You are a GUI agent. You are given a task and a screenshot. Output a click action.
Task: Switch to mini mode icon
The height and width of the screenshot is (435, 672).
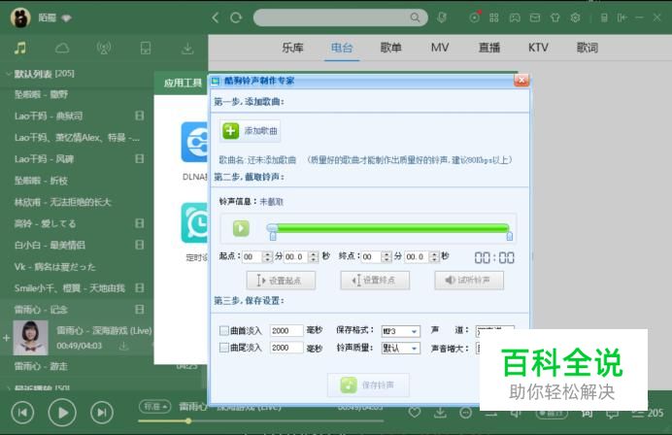[622, 17]
